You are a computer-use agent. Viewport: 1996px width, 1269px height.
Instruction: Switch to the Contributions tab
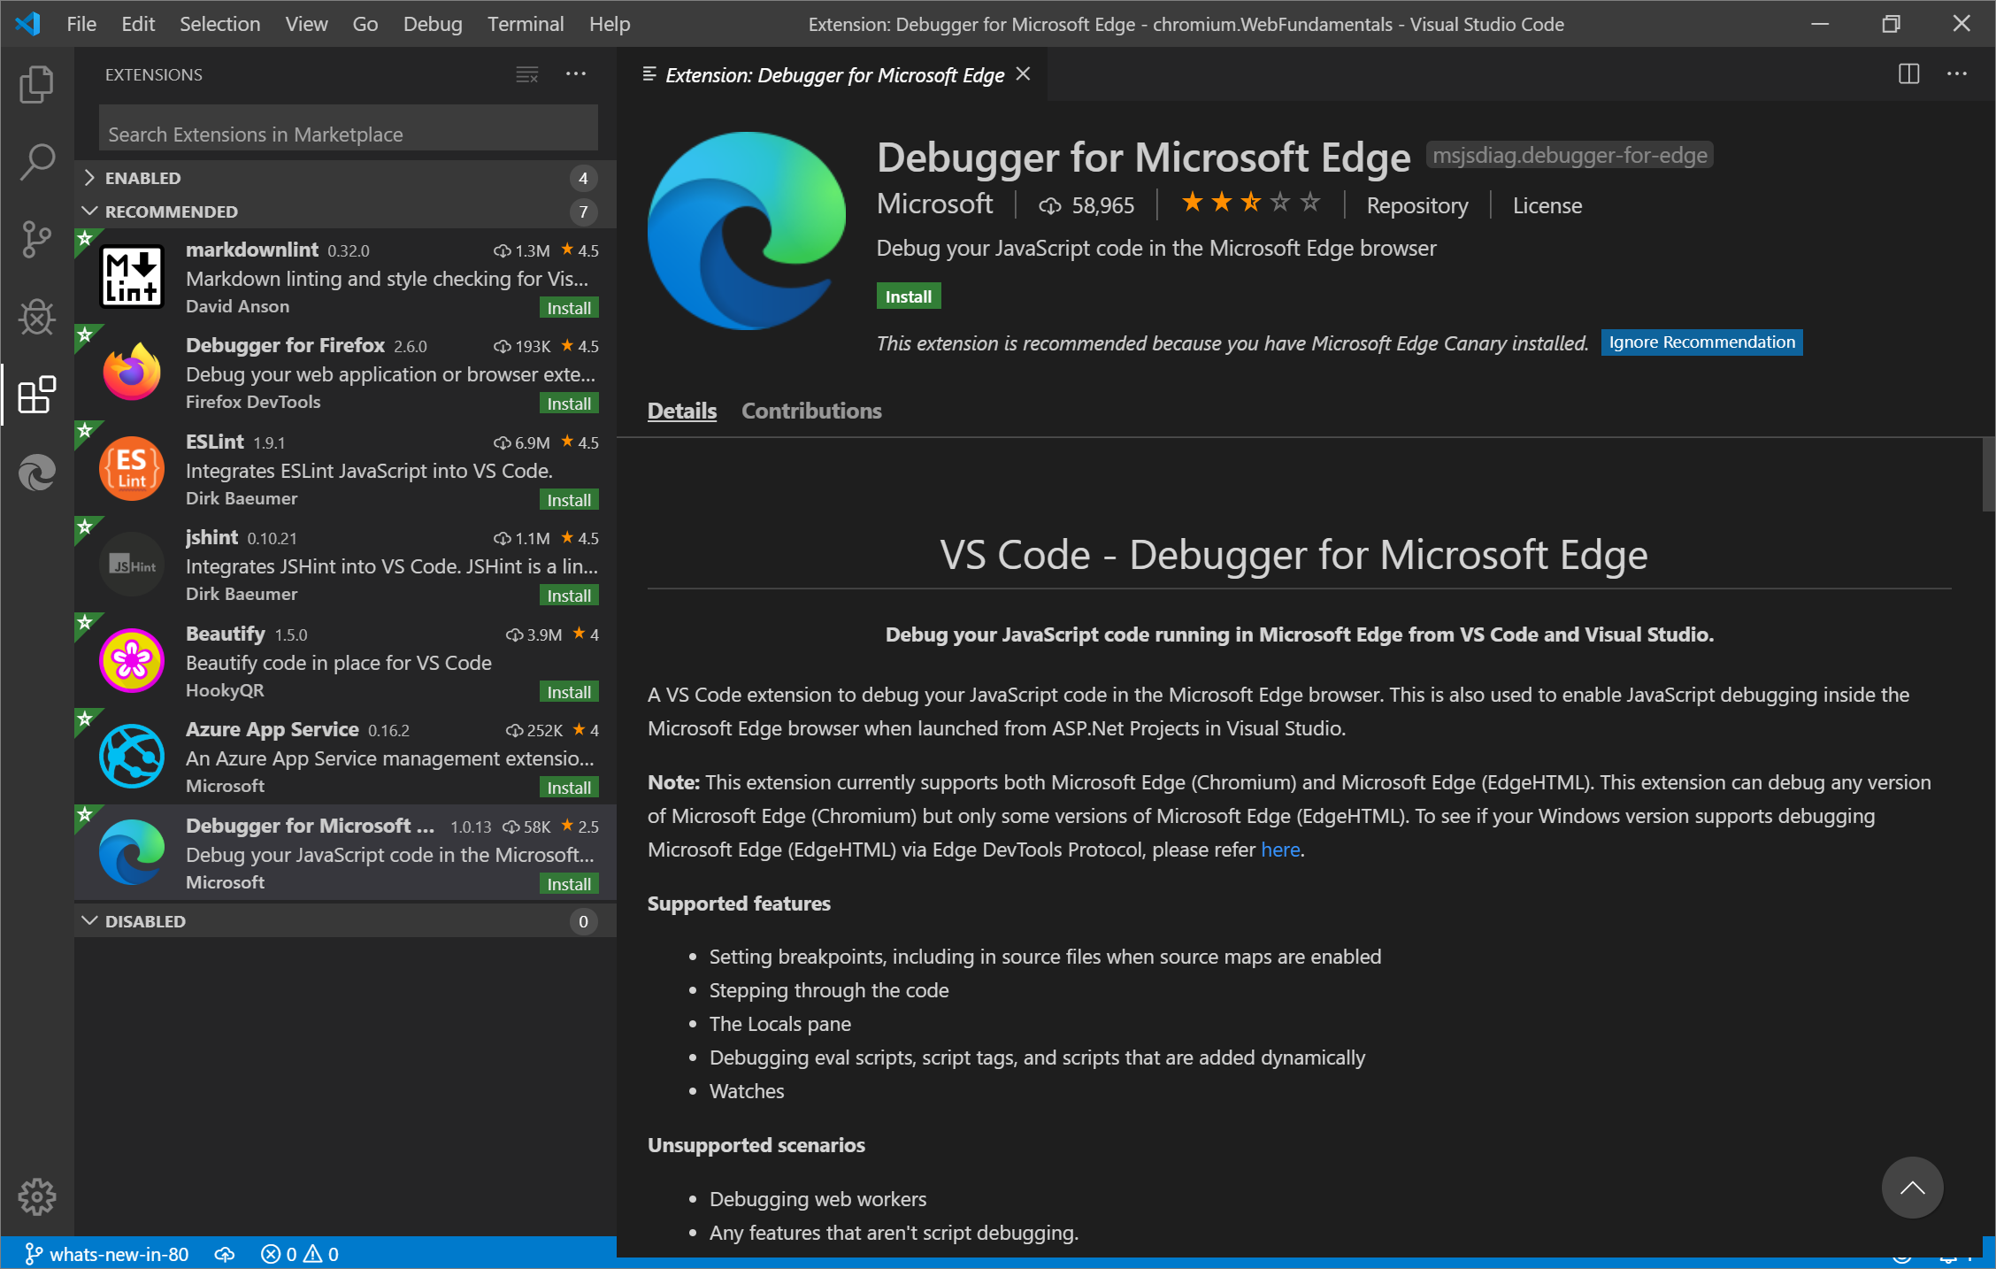tap(810, 409)
